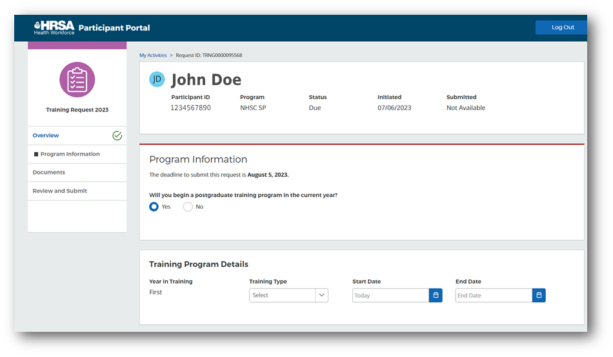Select the No radio button
613x357 pixels.
tap(188, 207)
